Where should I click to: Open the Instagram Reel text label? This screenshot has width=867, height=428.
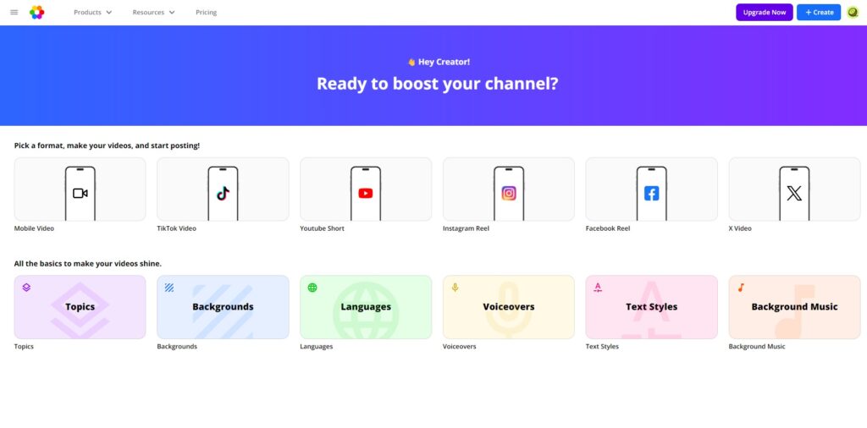coord(466,228)
